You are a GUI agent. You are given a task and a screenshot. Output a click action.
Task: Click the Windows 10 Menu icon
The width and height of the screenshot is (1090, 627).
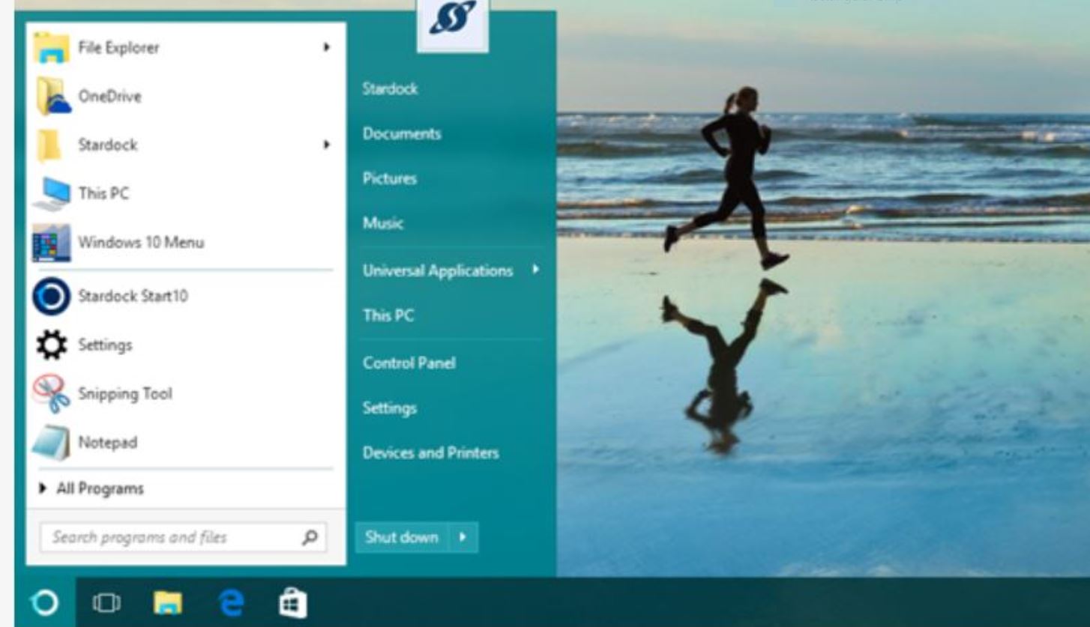pyautogui.click(x=52, y=243)
